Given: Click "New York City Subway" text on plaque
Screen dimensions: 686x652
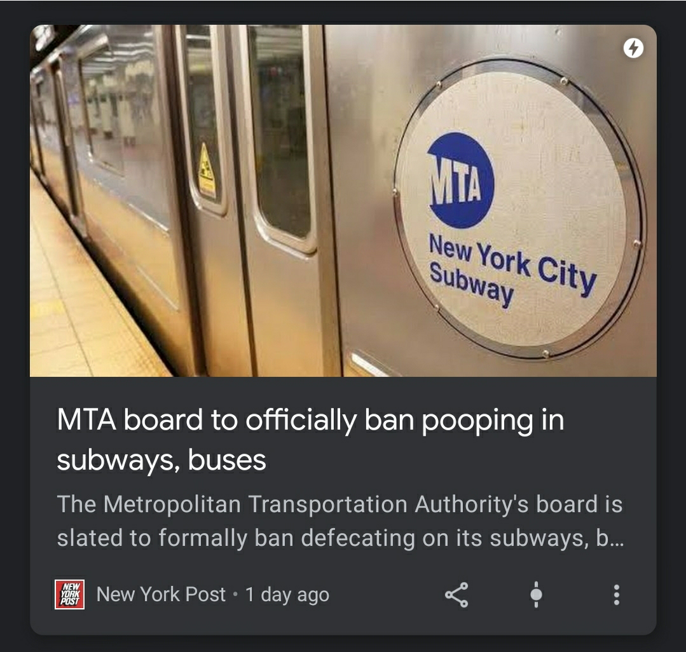Looking at the screenshot, I should pos(512,270).
